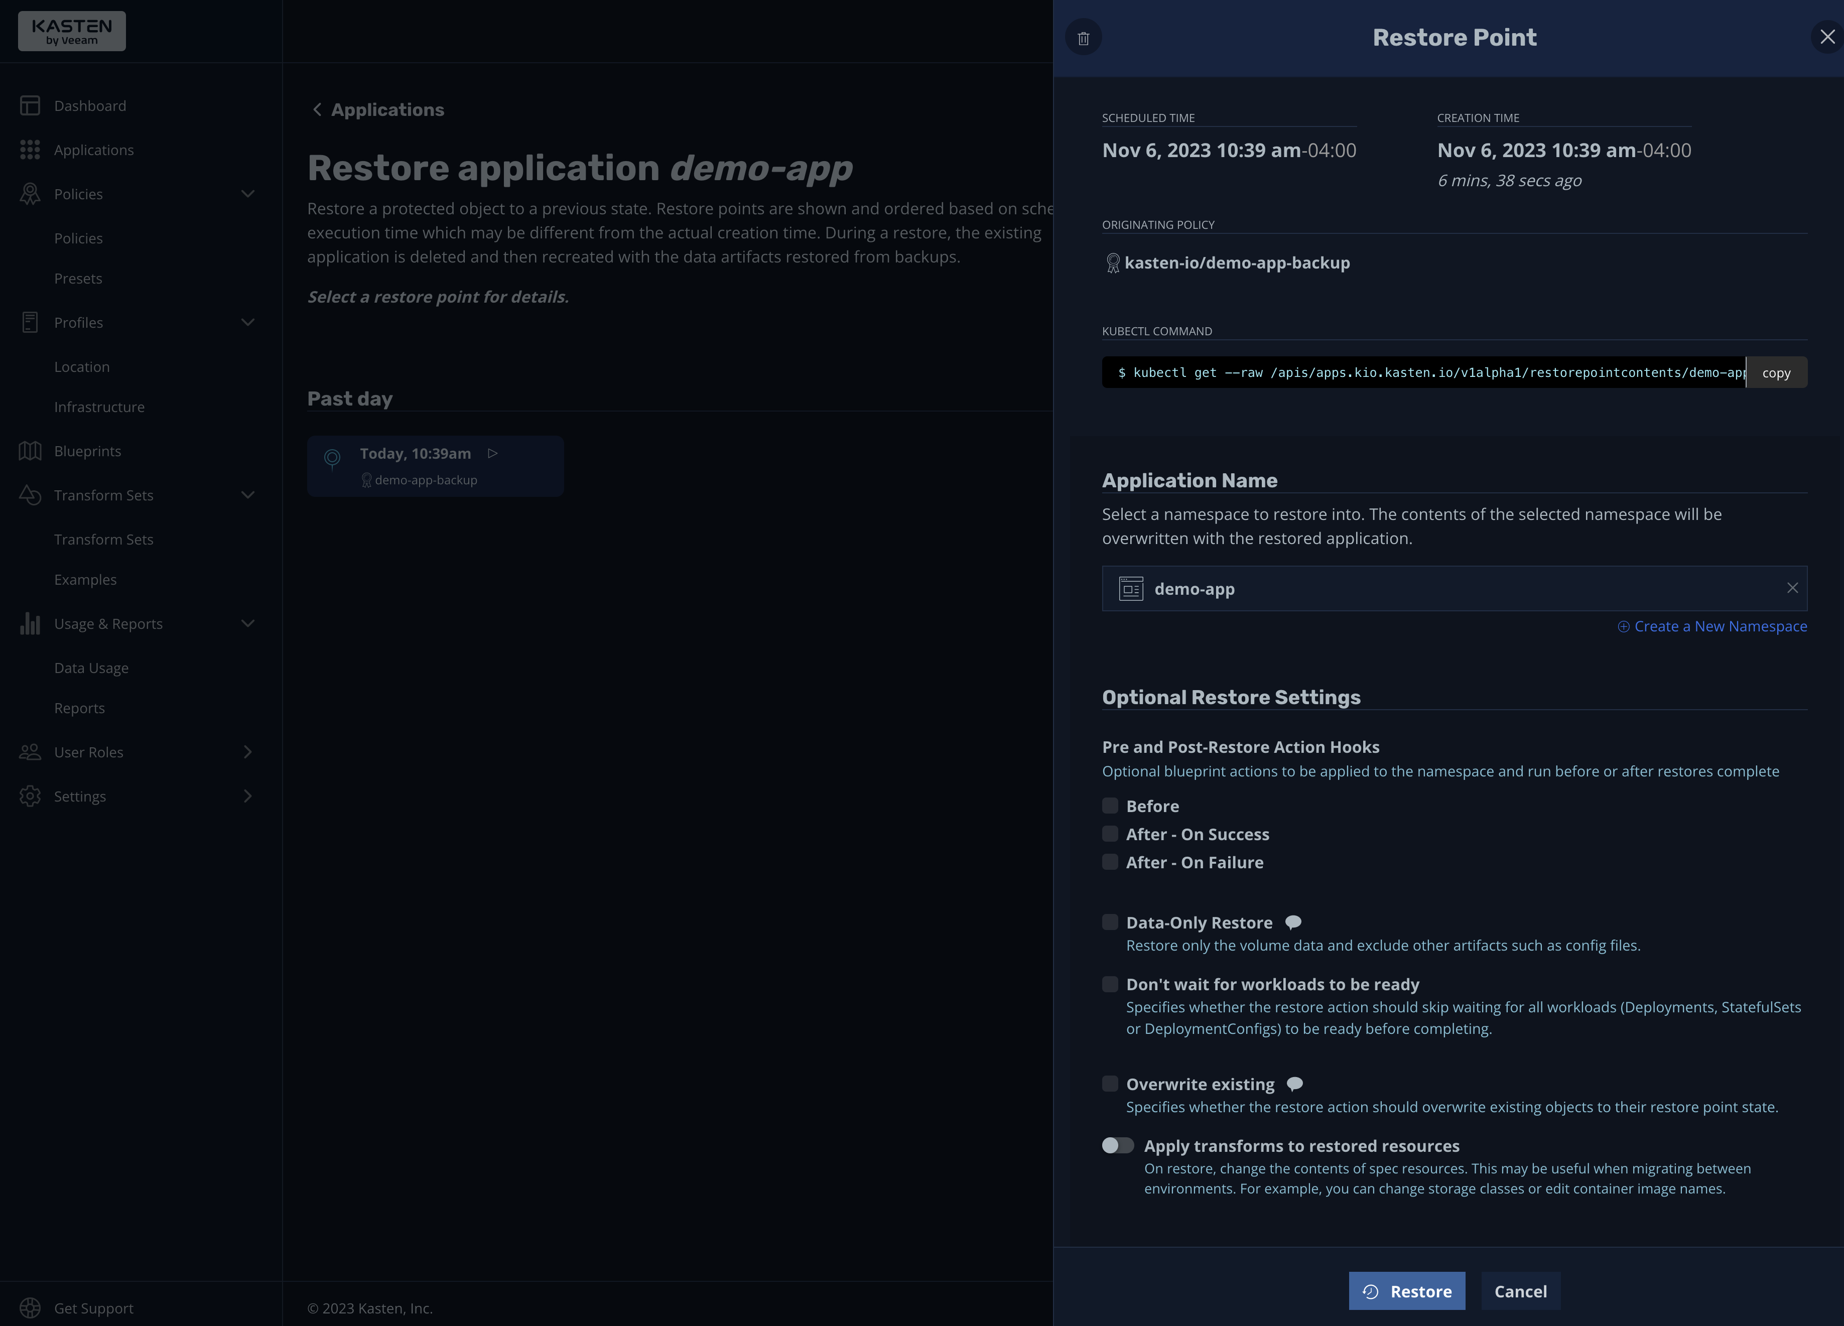Open the Dashboard from the sidebar
Screen dimensions: 1844x1326
(89, 105)
